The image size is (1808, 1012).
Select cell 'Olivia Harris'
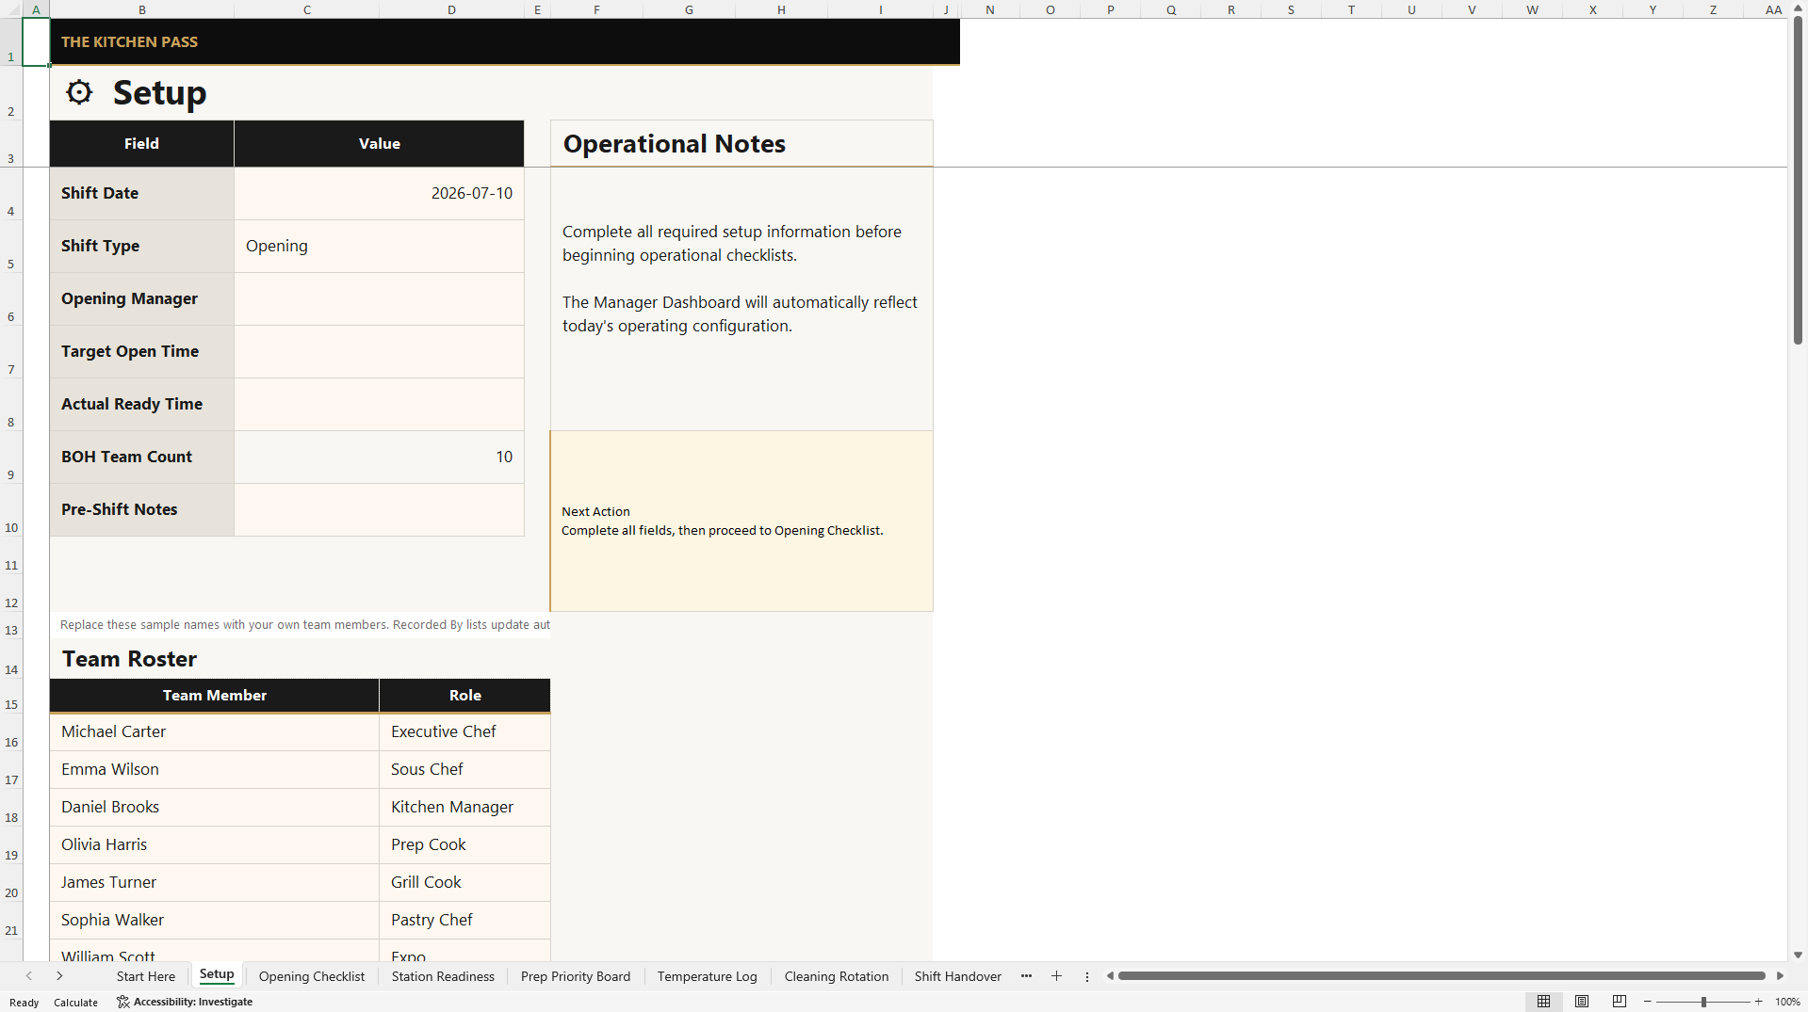214,845
